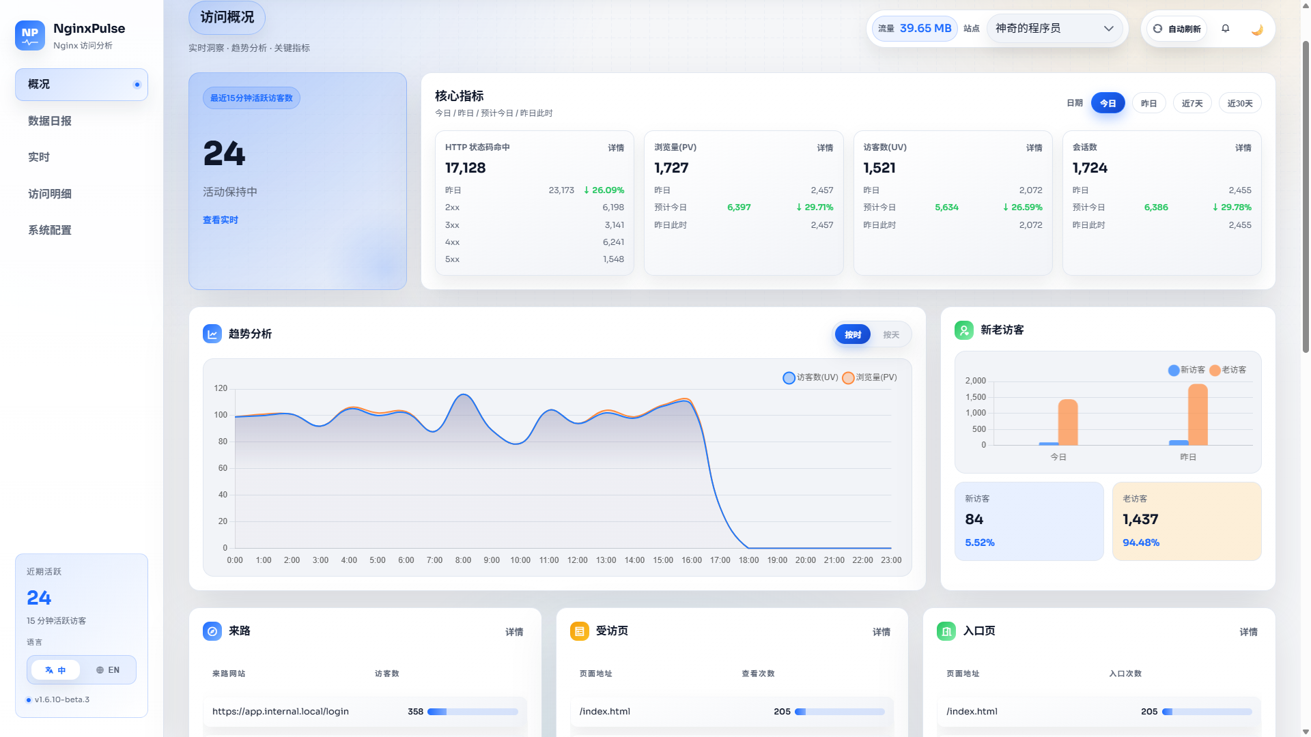The image size is (1311, 737).
Task: Click the referrer compass icon
Action: [x=212, y=631]
